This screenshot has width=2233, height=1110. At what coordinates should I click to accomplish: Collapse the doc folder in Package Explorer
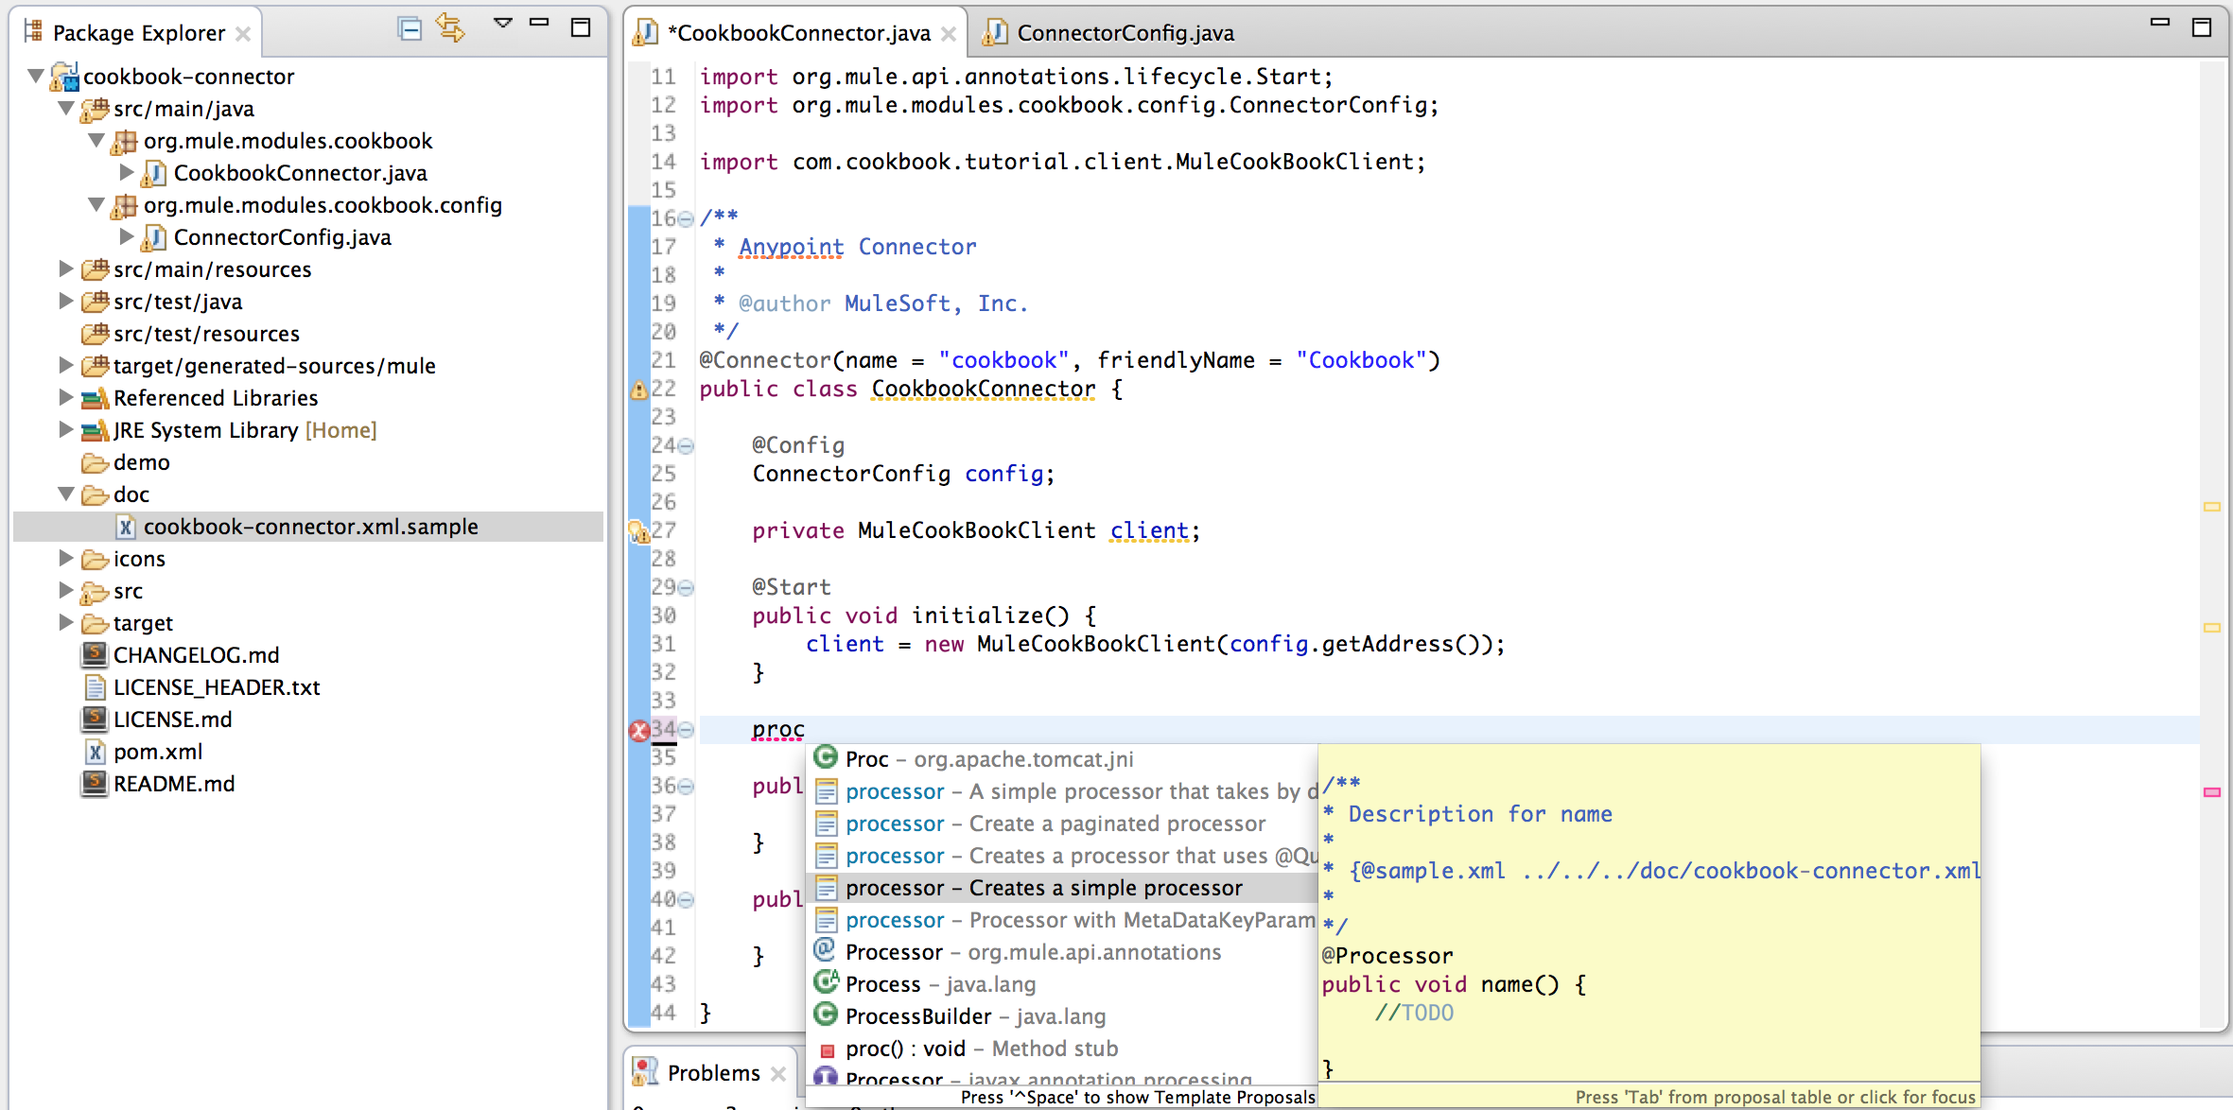click(64, 494)
